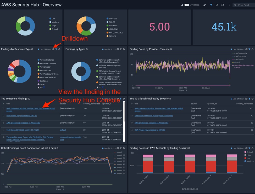Viewport: 255px width, 194px height.
Task: Click the 45.1k total findings value
Action: point(224,27)
